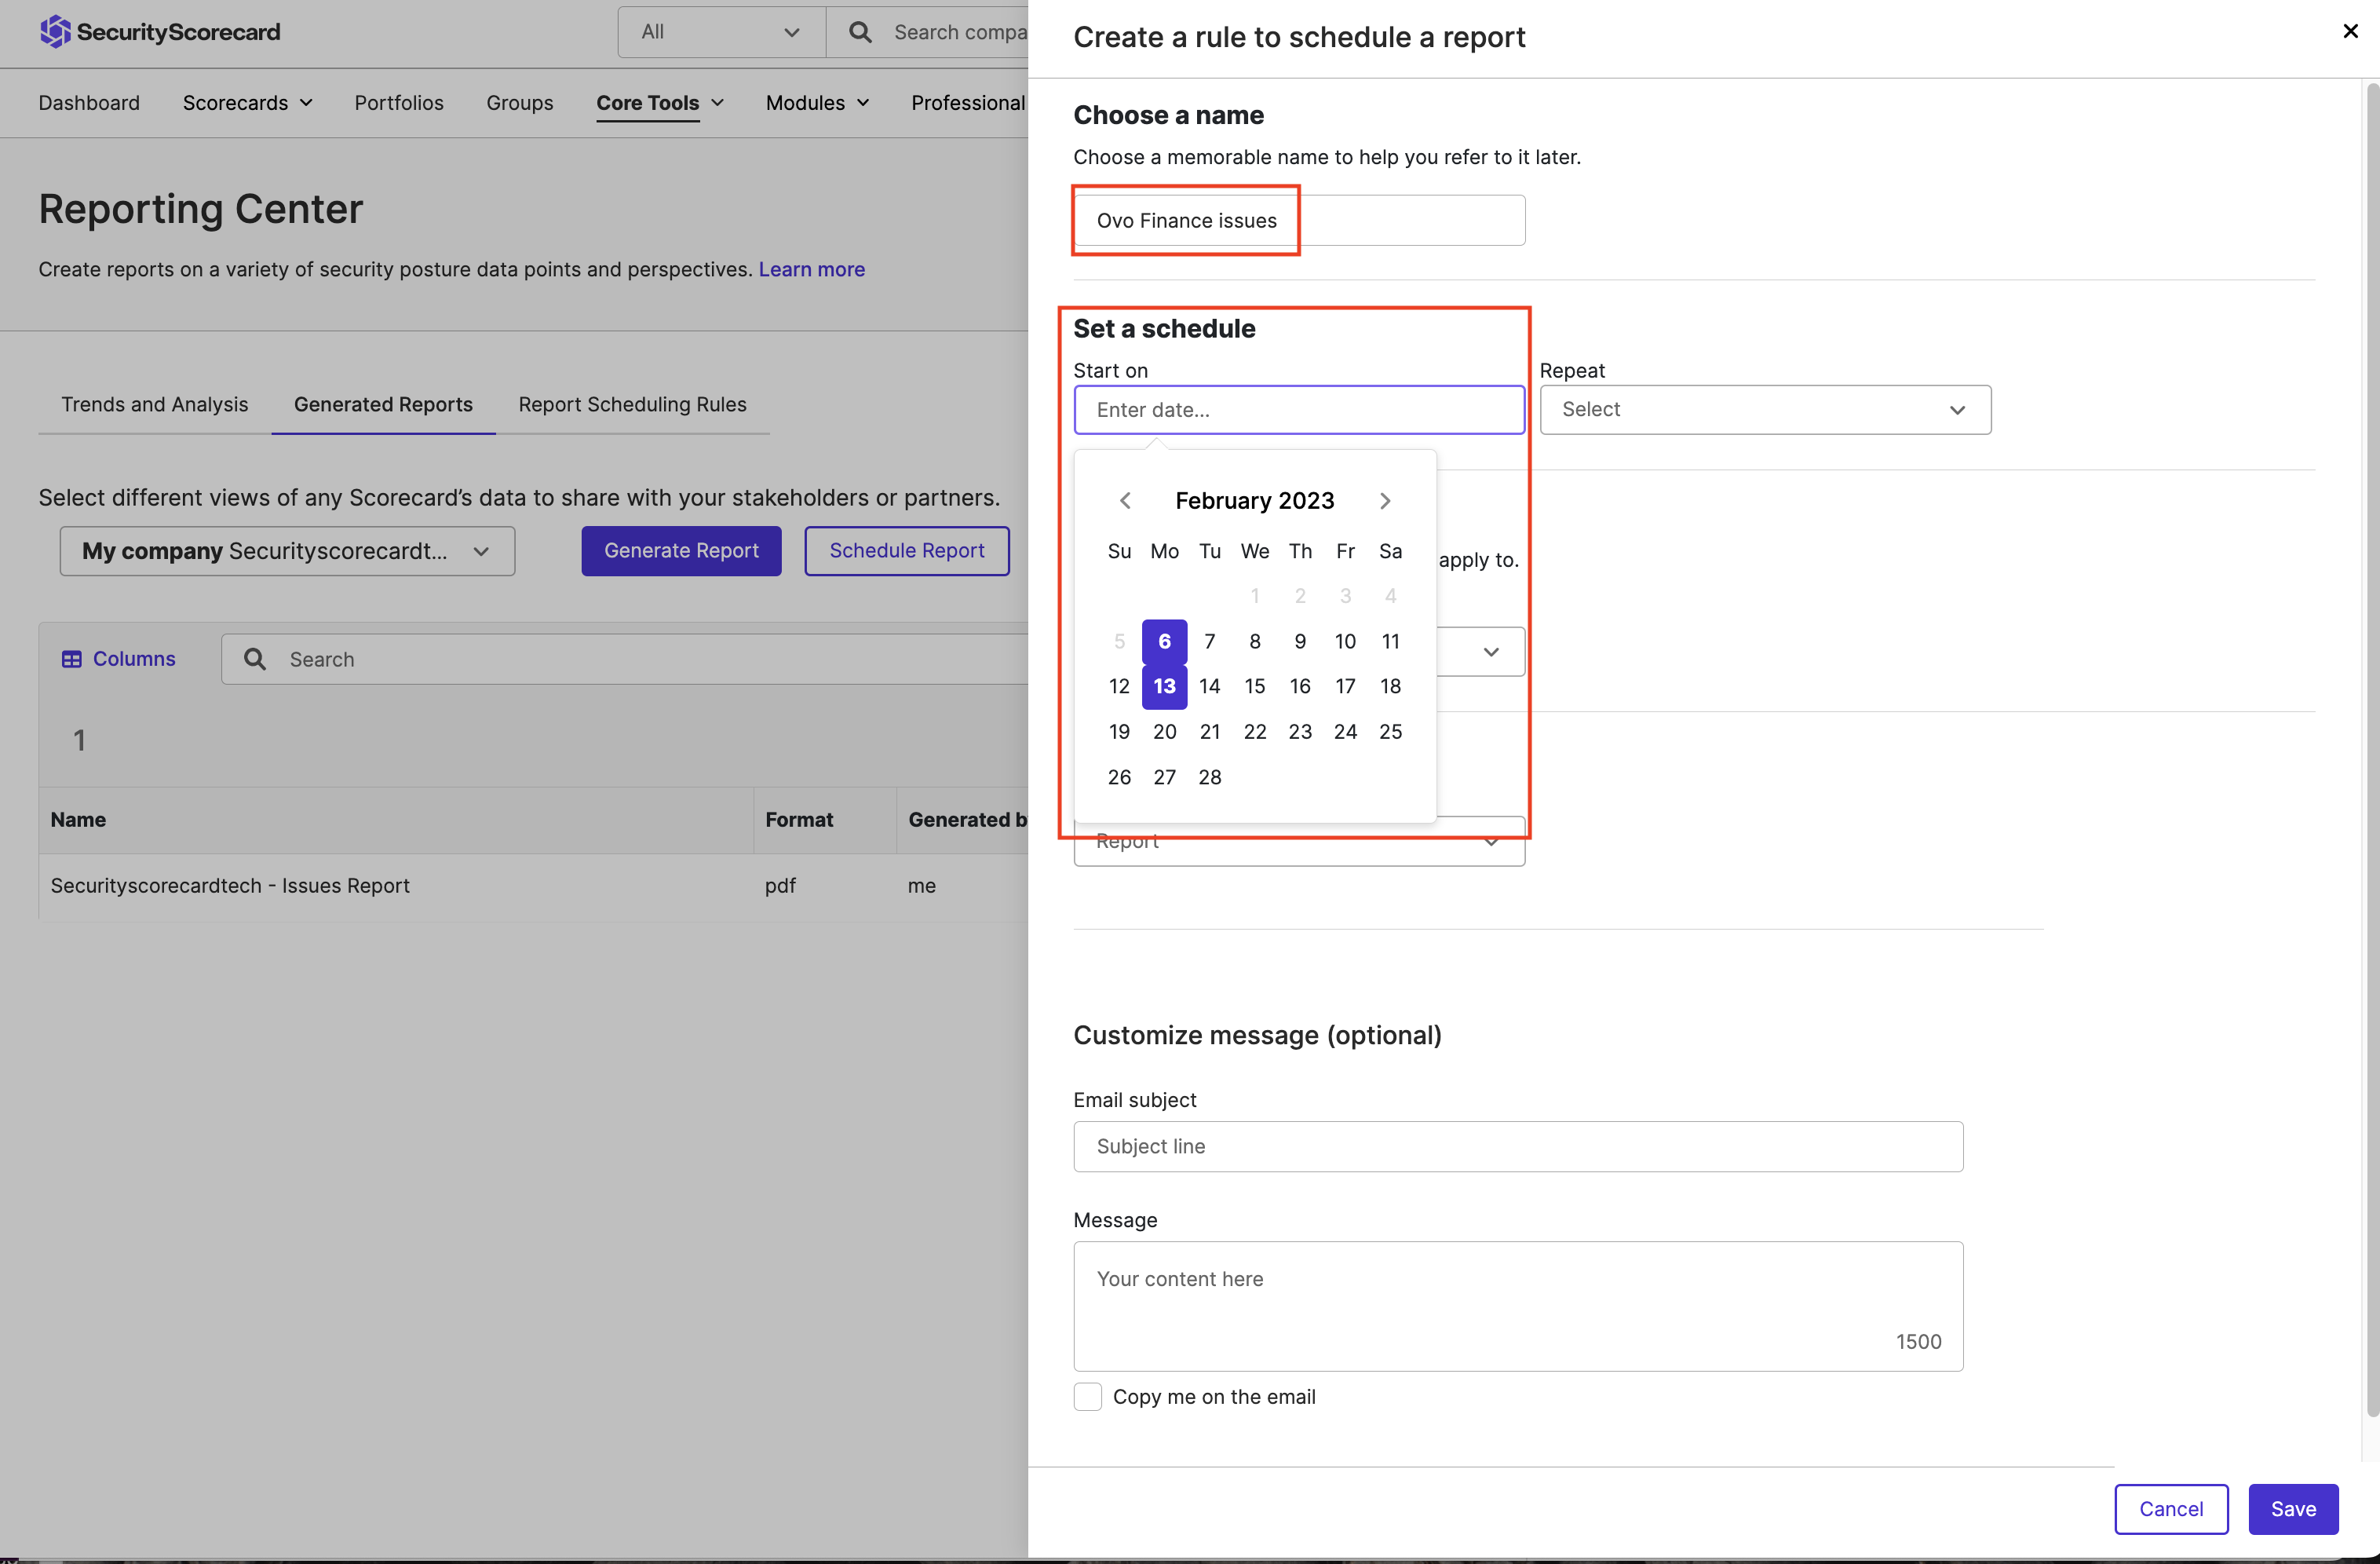Select February 16 in the calendar
This screenshot has height=1564, width=2380.
tap(1300, 686)
